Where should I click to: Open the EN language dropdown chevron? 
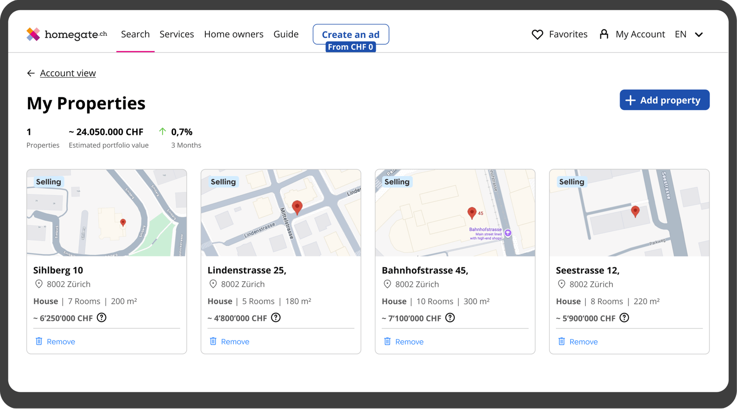click(699, 34)
